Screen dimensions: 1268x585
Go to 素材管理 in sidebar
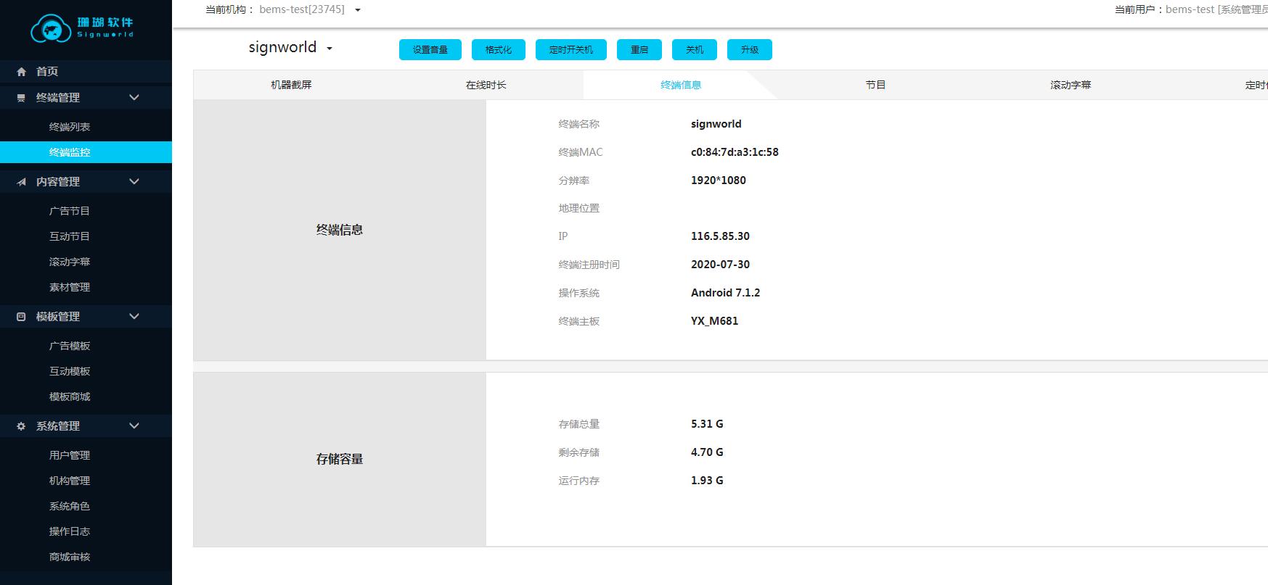70,287
